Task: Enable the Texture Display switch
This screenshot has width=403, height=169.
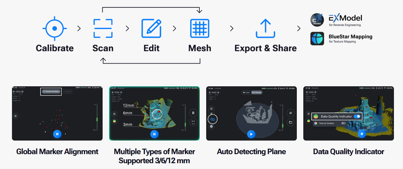Action: click(x=343, y=123)
